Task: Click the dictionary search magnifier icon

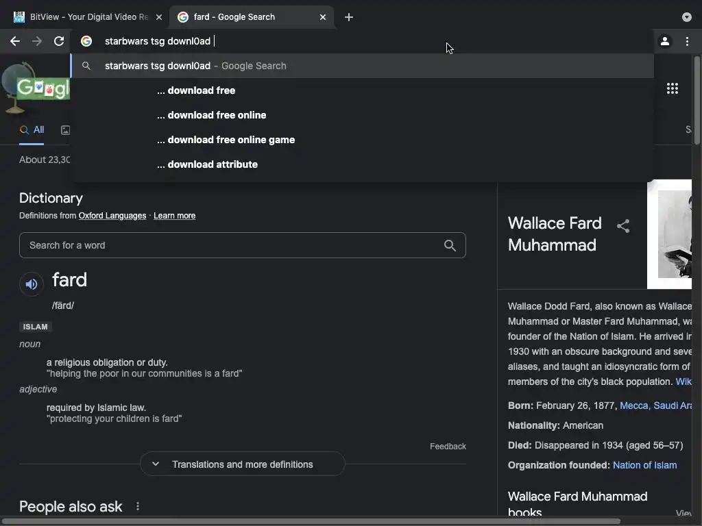Action: [450, 245]
